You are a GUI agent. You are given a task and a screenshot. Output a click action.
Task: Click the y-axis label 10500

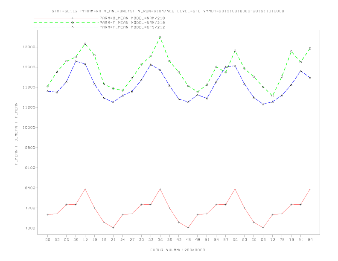tap(29, 128)
